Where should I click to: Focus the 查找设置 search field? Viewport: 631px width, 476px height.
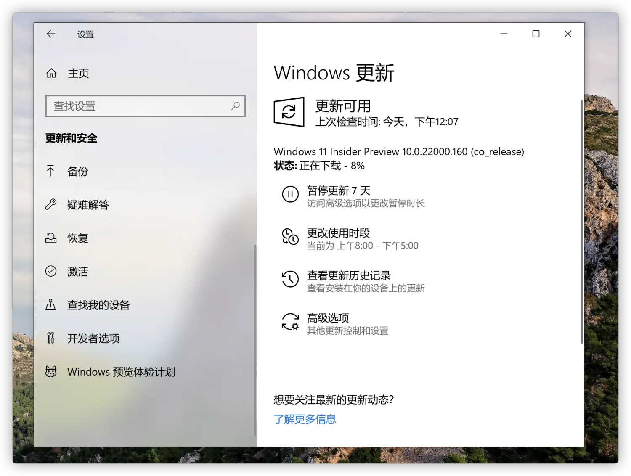coord(146,106)
